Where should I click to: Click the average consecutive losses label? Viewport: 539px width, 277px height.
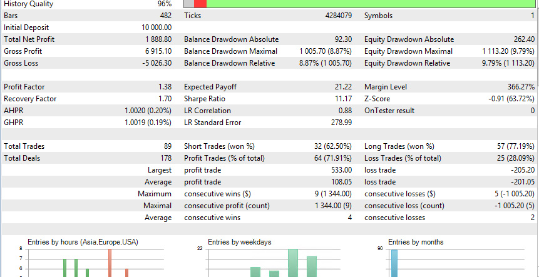point(394,218)
